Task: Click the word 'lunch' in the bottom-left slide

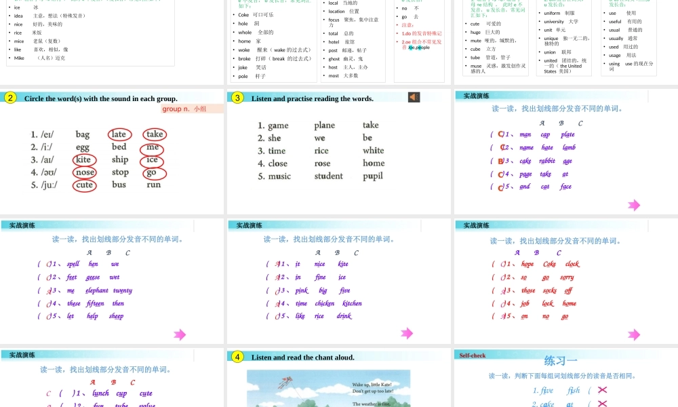Action: [101, 393]
